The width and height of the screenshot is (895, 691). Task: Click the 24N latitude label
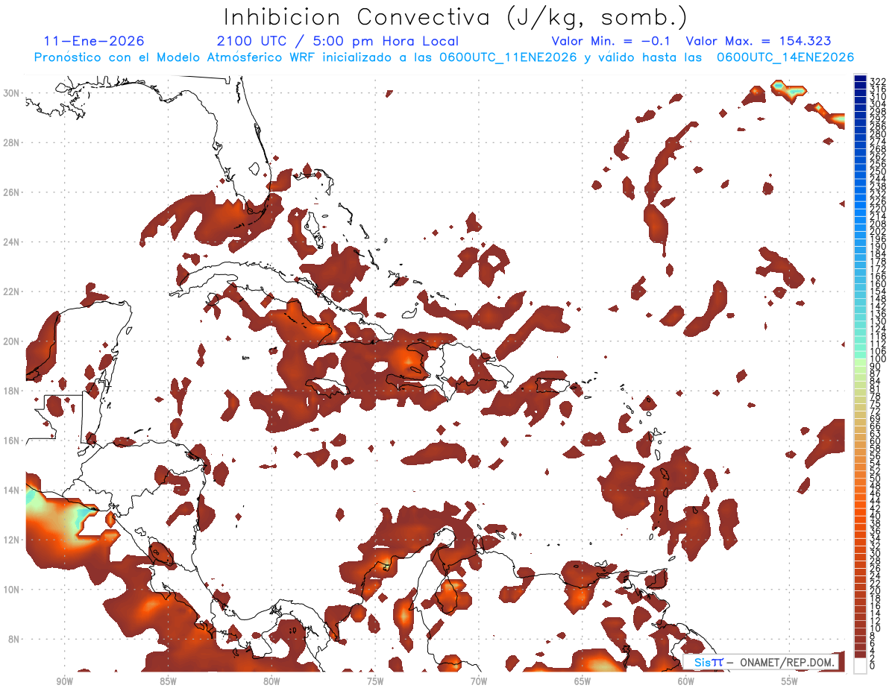(x=13, y=242)
